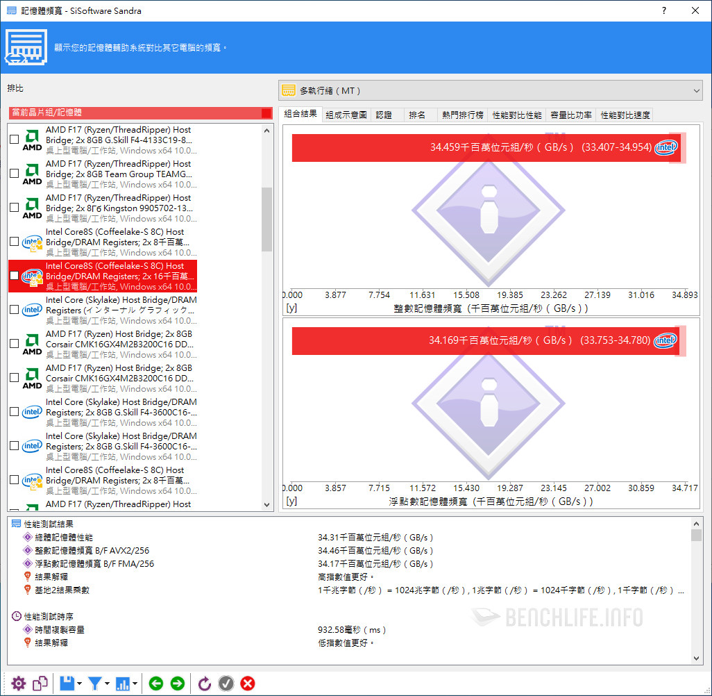Viewport: 712px width, 696px height.
Task: Click the blue floppy disk save icon
Action: coord(67,683)
